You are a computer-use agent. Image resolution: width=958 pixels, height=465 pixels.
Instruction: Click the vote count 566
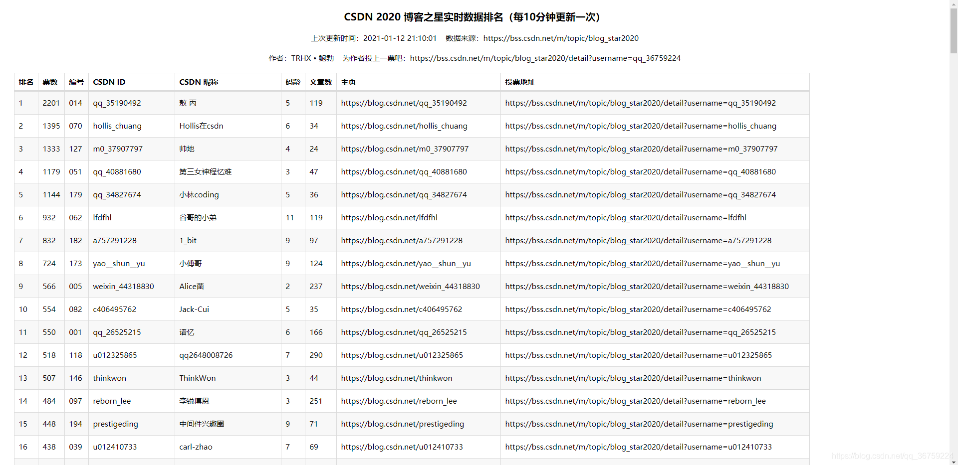tap(49, 287)
